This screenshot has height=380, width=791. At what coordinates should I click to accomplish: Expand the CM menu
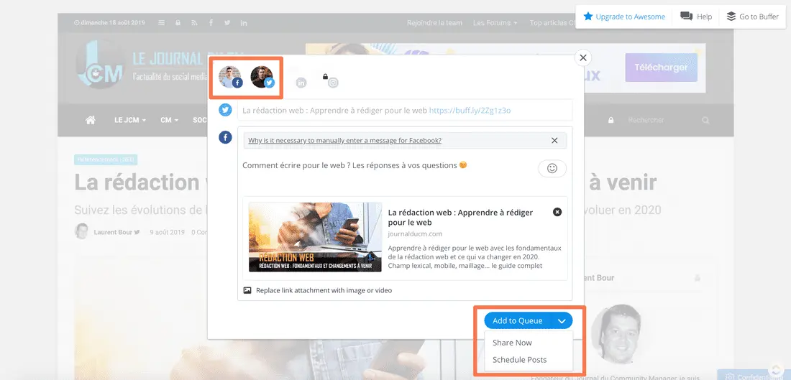[170, 120]
